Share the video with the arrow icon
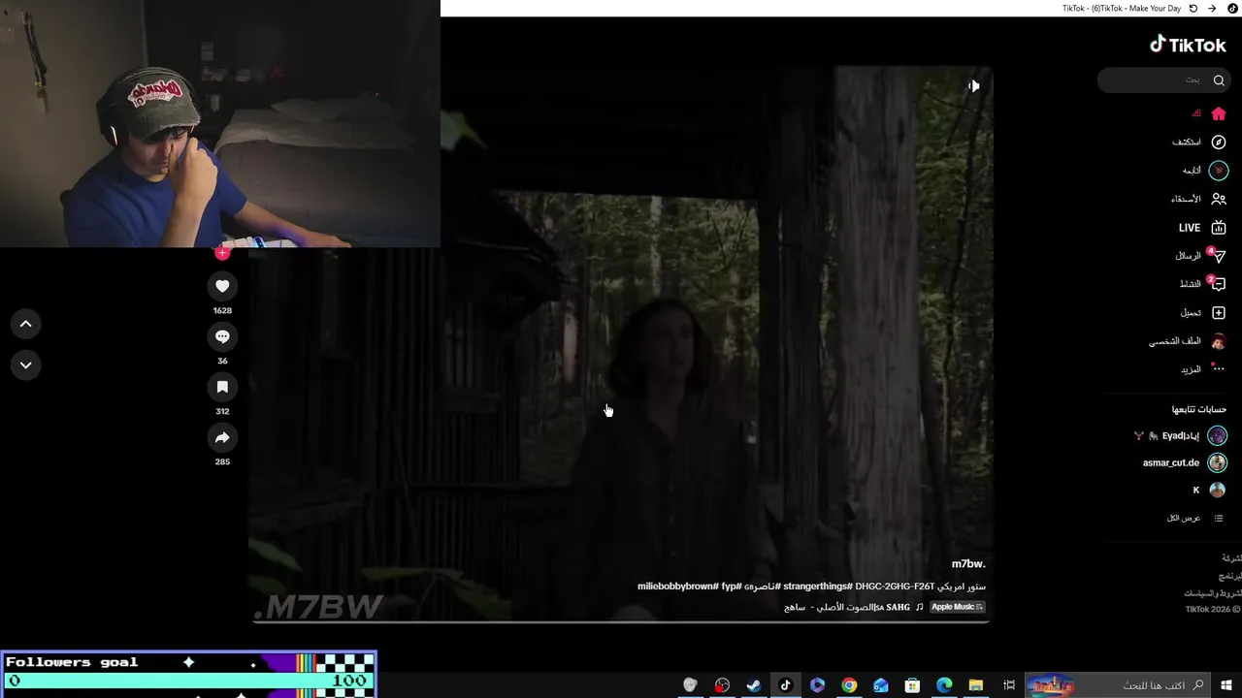 [x=222, y=437]
